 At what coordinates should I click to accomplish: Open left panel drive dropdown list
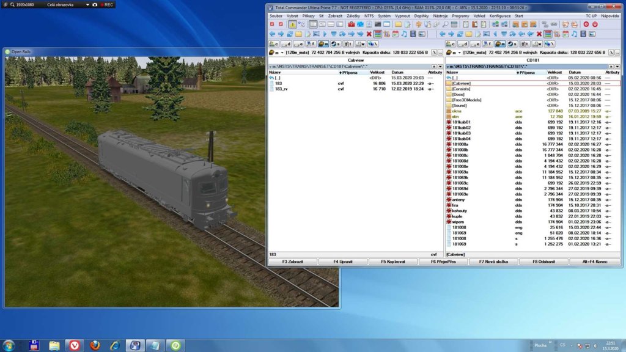276,54
